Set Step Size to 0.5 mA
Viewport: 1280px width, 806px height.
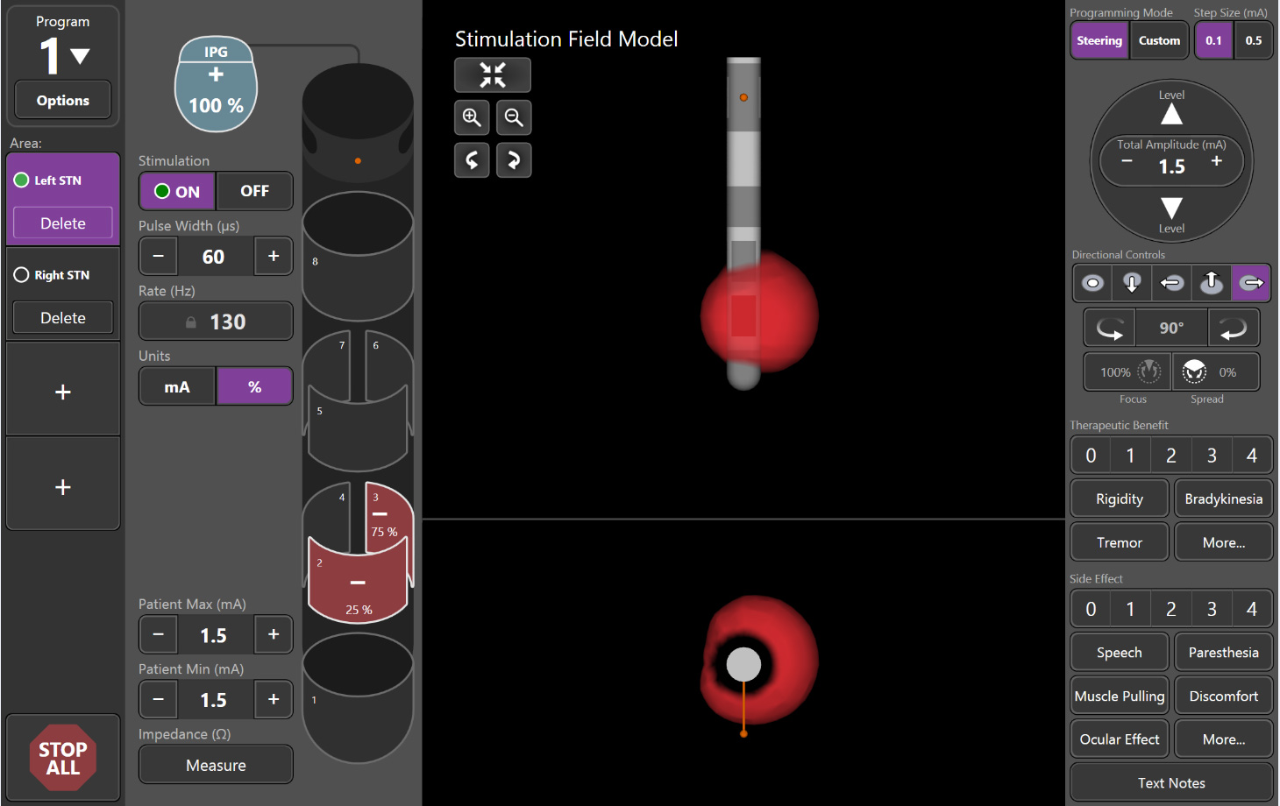tap(1253, 41)
